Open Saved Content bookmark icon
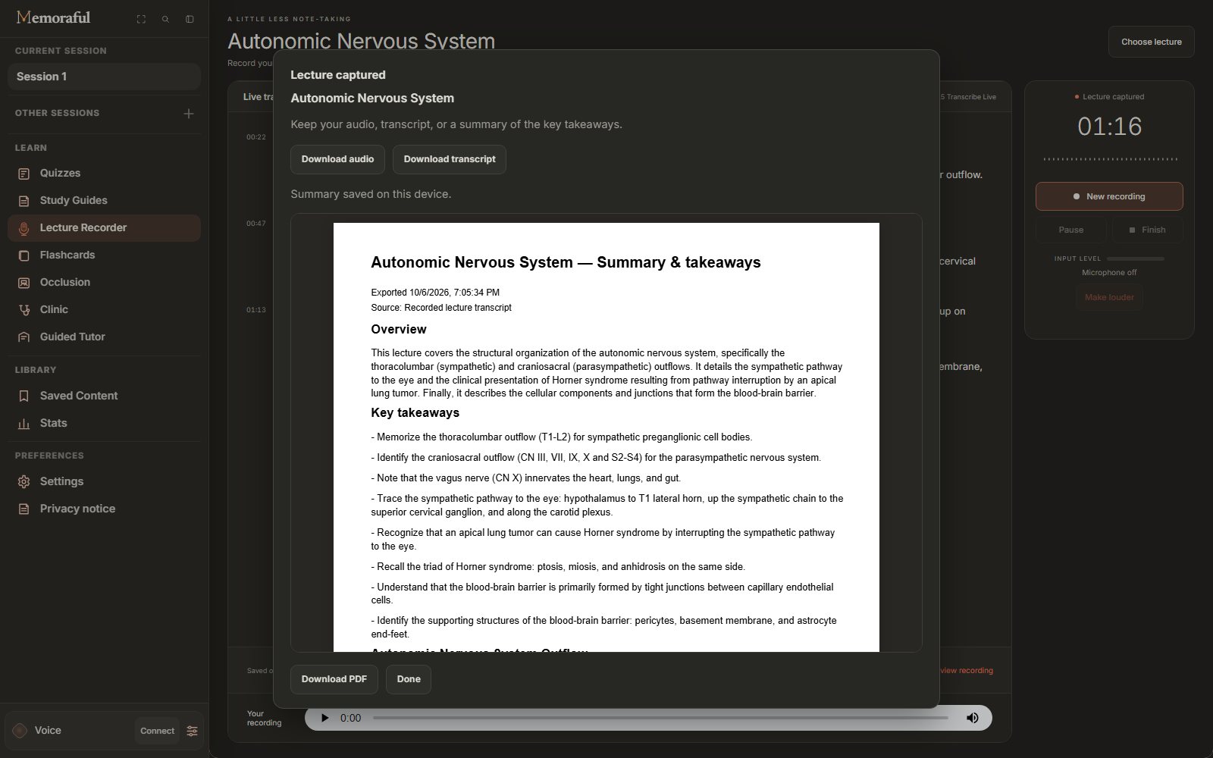The width and height of the screenshot is (1213, 758). tap(24, 396)
